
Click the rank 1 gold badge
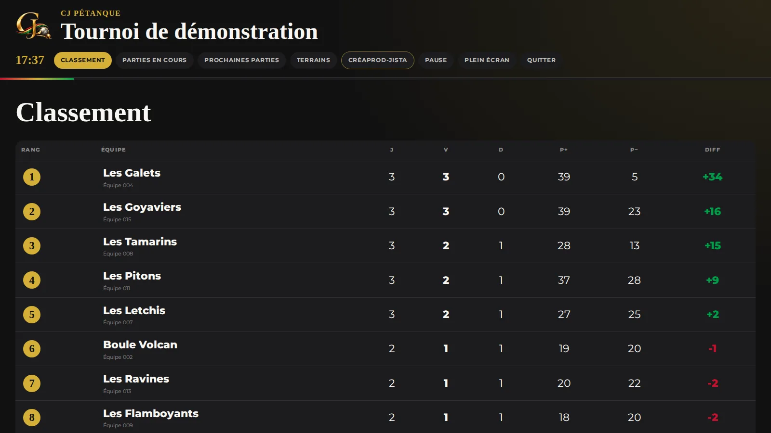32,177
